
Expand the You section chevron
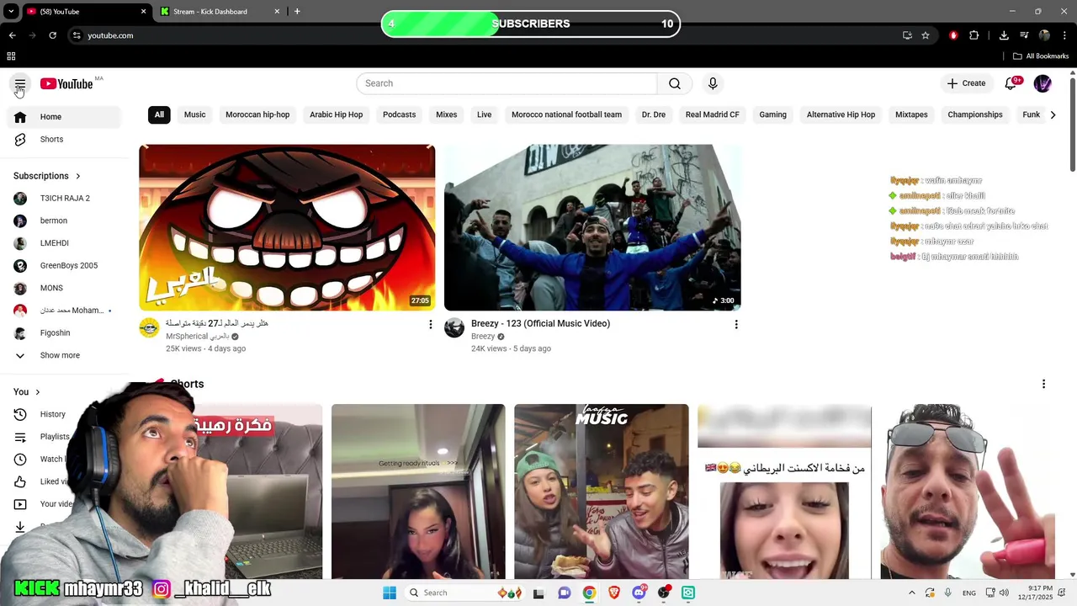point(38,392)
